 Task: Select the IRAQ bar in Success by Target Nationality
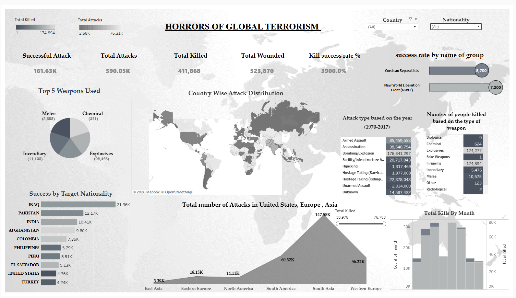[78, 204]
